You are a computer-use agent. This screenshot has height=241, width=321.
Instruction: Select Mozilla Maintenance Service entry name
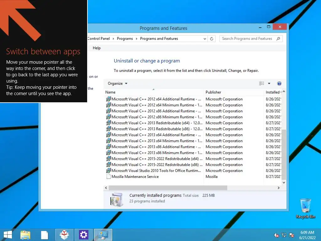click(x=135, y=176)
